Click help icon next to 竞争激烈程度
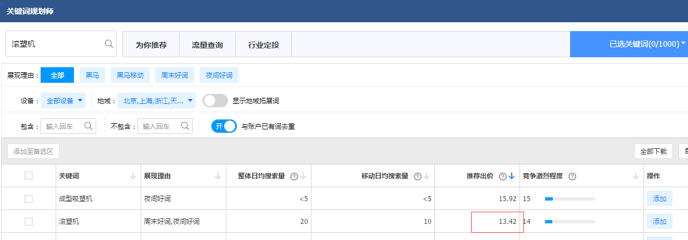Screen dimensions: 688x240 tap(572, 177)
